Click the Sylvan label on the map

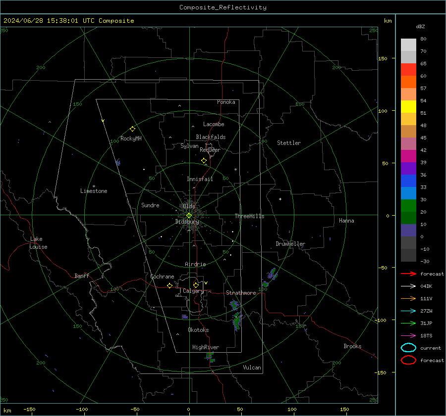189,146
